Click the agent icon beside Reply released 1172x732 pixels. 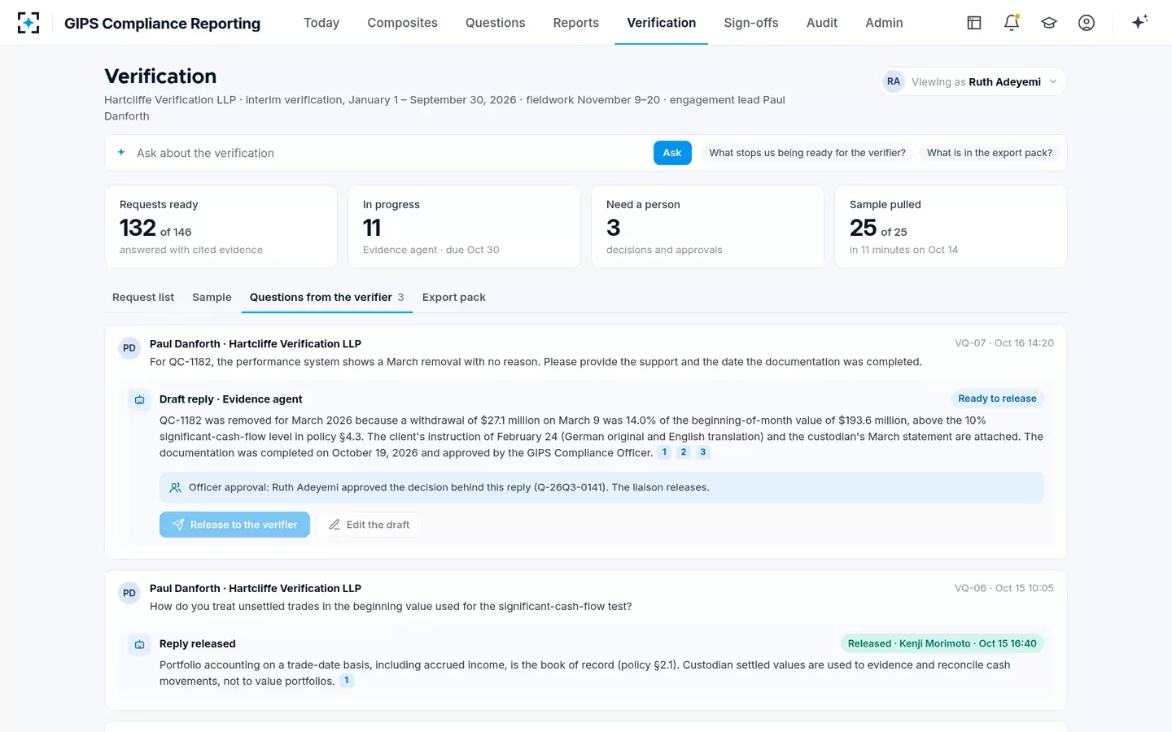140,645
